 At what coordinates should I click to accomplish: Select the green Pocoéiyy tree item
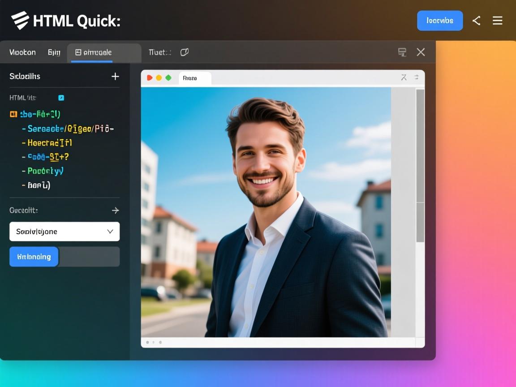click(45, 171)
